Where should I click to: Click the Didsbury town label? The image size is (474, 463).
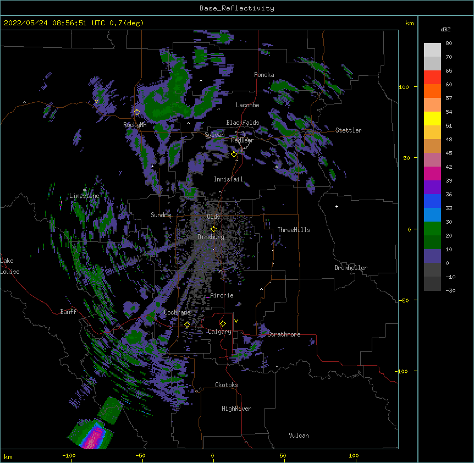click(x=211, y=237)
